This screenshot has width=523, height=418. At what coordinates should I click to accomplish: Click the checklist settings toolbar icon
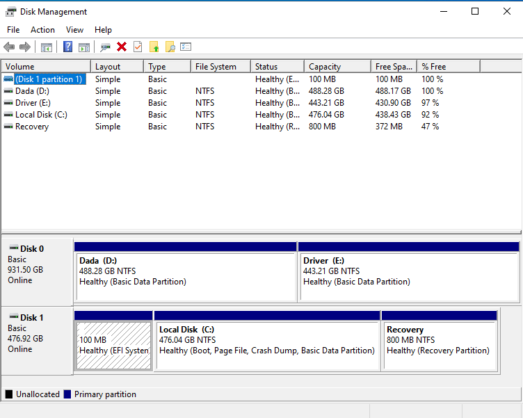pos(186,47)
